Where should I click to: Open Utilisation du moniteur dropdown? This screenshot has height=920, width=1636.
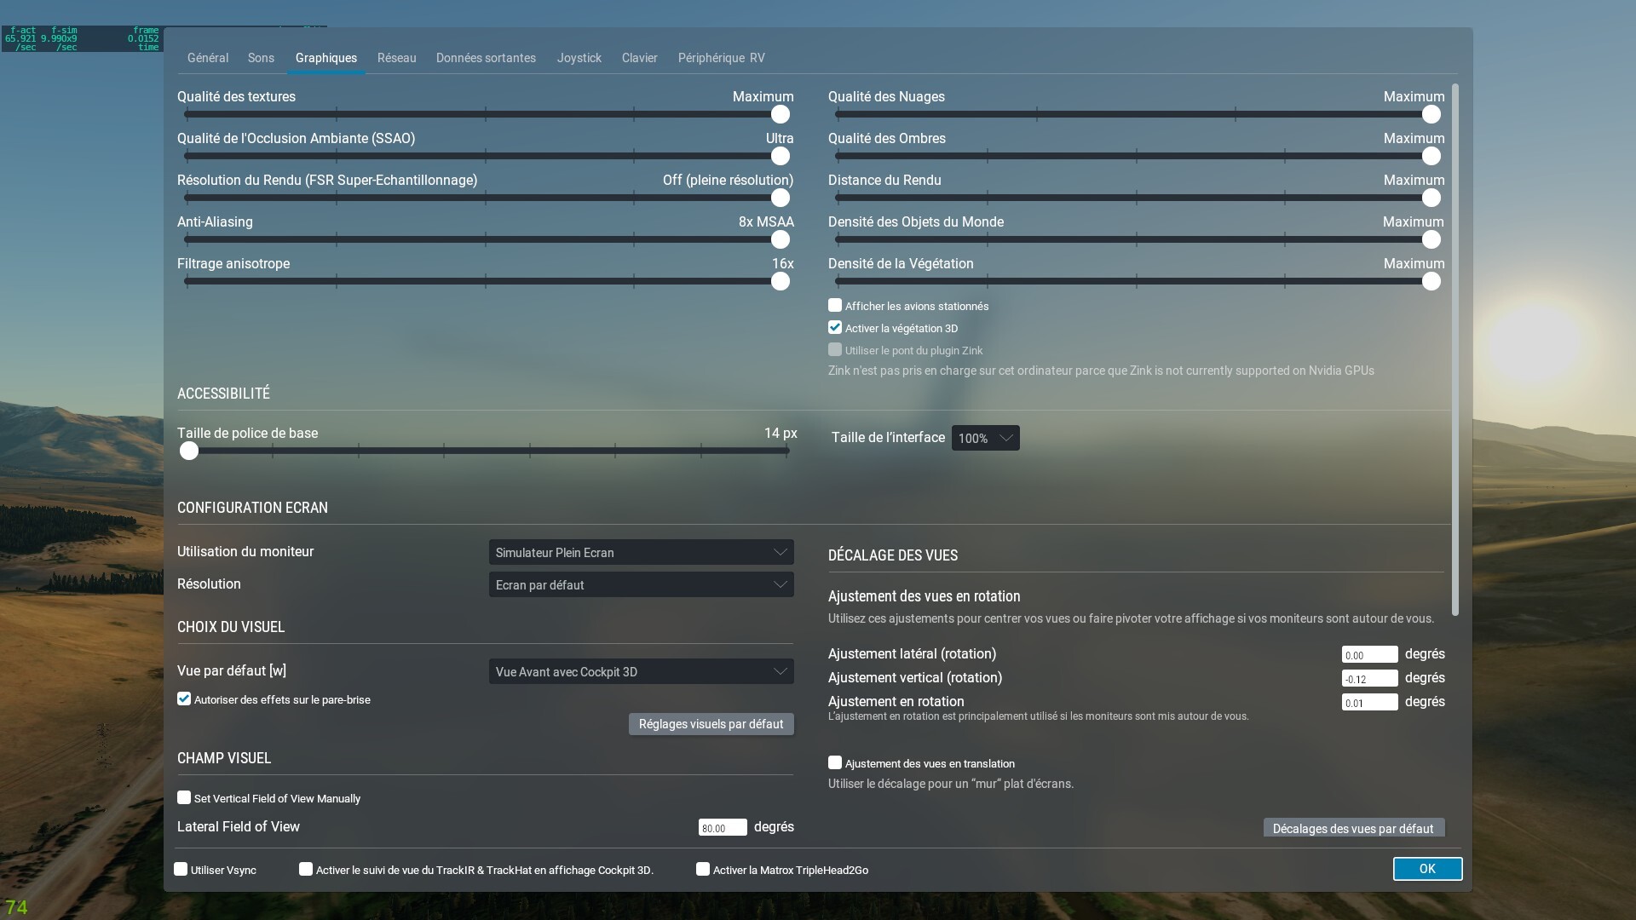pyautogui.click(x=641, y=552)
